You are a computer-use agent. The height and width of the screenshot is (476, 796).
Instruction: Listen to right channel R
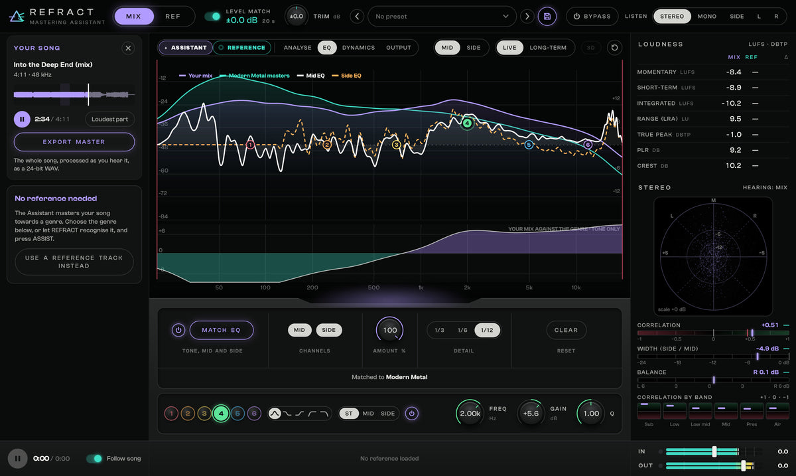pos(776,16)
